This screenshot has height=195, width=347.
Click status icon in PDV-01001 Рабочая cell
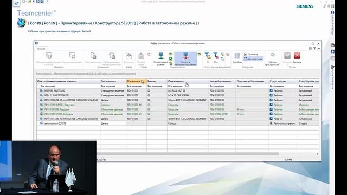(x=271, y=90)
